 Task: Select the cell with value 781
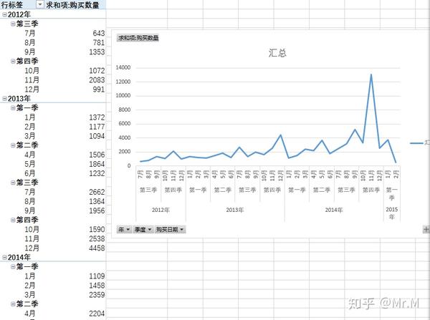pos(98,42)
